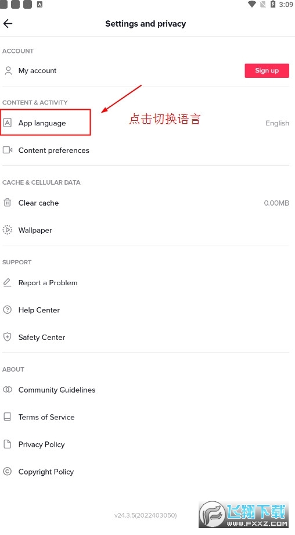Go back using the arrow icon
The image size is (295, 535).
point(8,23)
